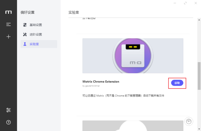Open preferences via the sliders icon

coord(9,110)
